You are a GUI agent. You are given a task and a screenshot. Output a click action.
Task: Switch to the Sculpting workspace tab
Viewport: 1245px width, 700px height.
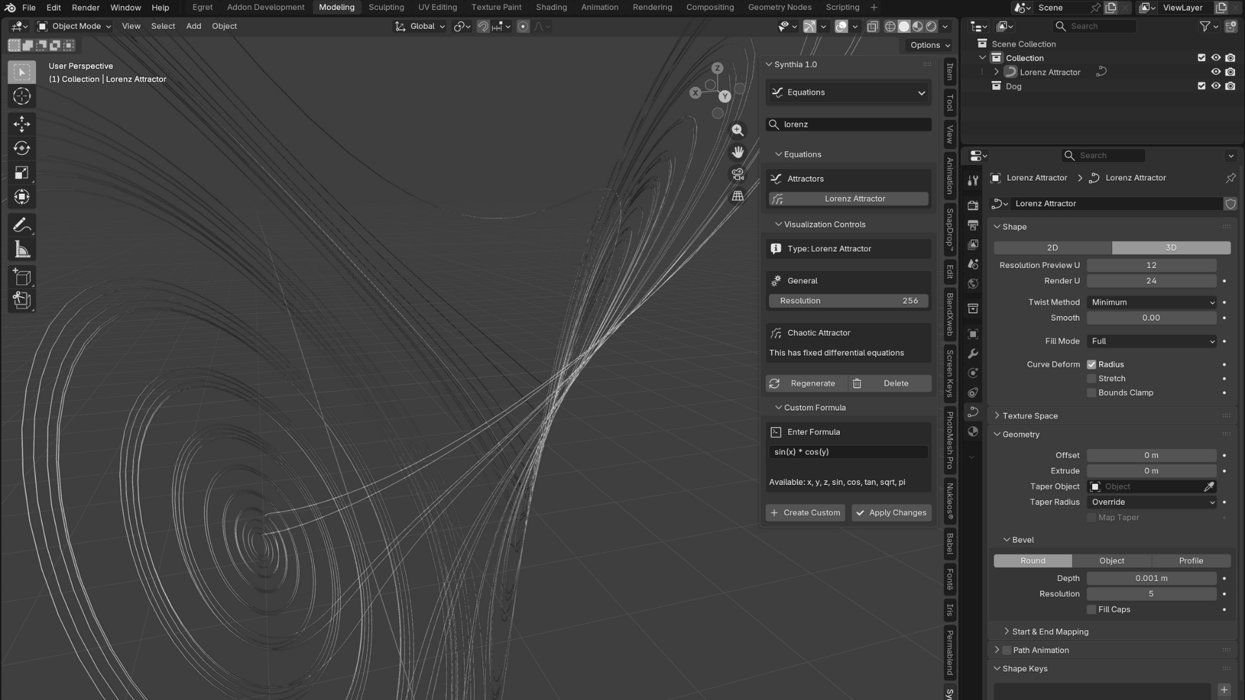[x=386, y=7]
